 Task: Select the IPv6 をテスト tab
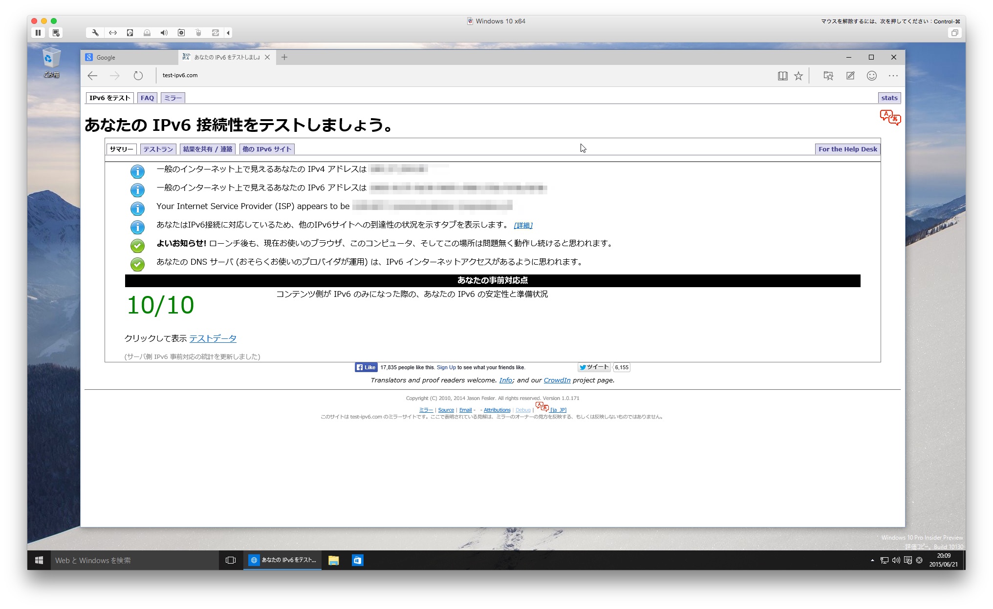pos(110,98)
